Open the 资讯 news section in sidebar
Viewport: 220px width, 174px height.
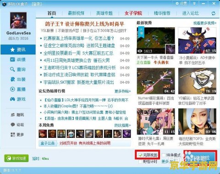coord(18,49)
